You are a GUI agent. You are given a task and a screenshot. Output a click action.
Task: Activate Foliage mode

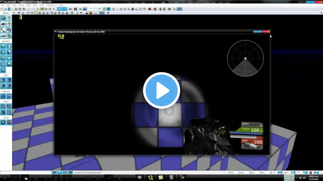click(9, 36)
